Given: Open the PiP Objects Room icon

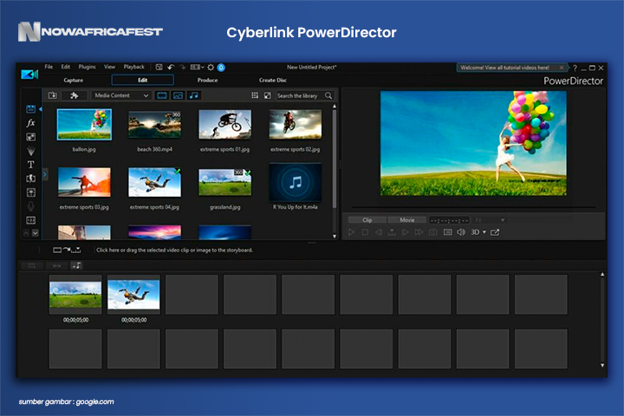Looking at the screenshot, I should [x=30, y=137].
